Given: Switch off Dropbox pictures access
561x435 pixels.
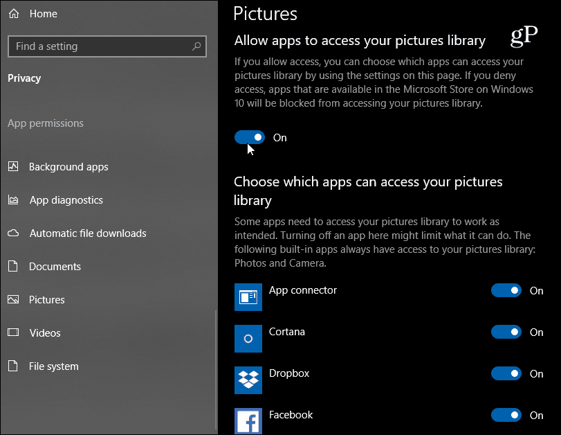Looking at the screenshot, I should [506, 373].
